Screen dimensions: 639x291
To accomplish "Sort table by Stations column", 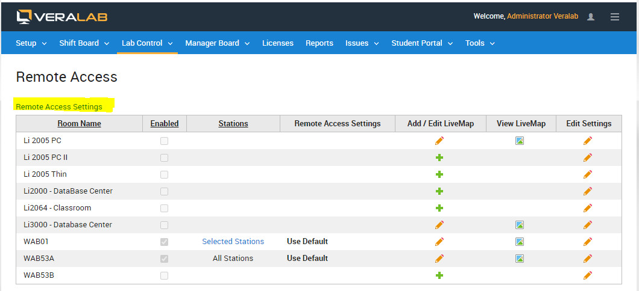I will [233, 123].
